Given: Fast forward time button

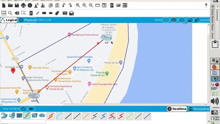Looking at the screenshot, I should coord(31,109).
